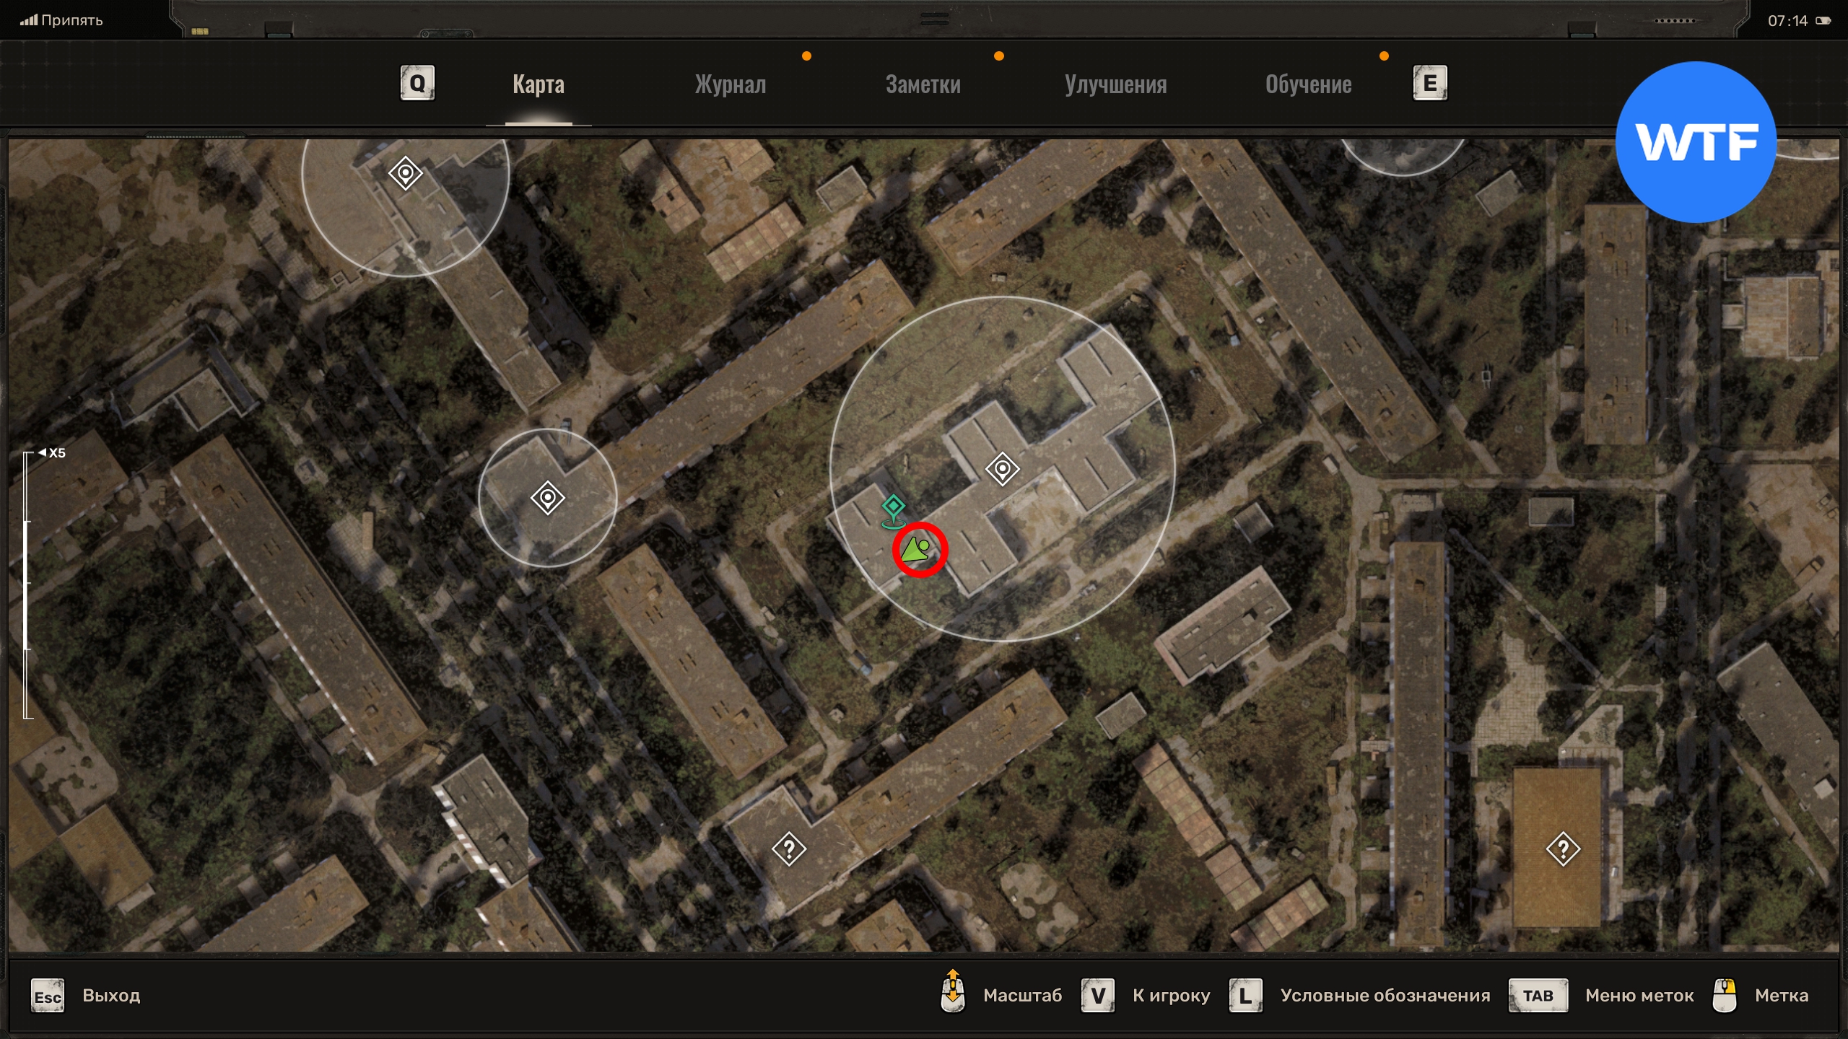Switch to the Журнал tab
Viewport: 1848px width, 1039px height.
tap(730, 84)
